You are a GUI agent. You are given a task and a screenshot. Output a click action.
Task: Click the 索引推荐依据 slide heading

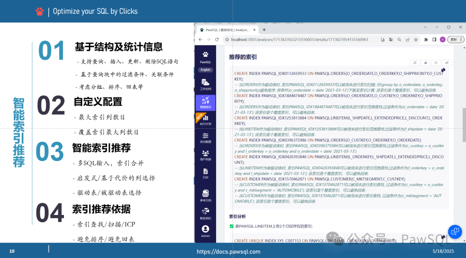(101, 209)
